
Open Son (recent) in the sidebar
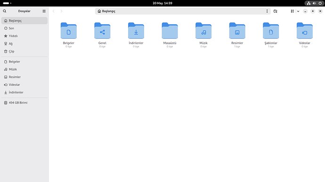click(x=24, y=28)
